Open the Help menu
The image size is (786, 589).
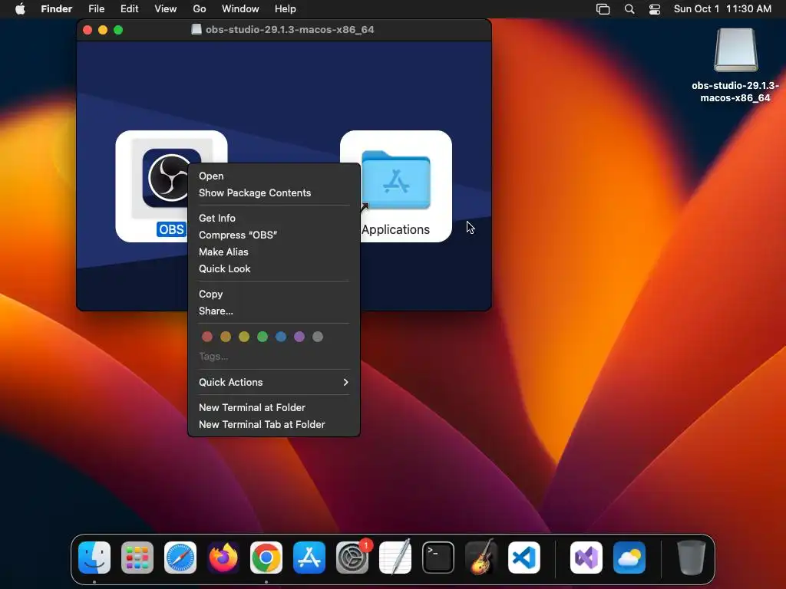tap(286, 9)
